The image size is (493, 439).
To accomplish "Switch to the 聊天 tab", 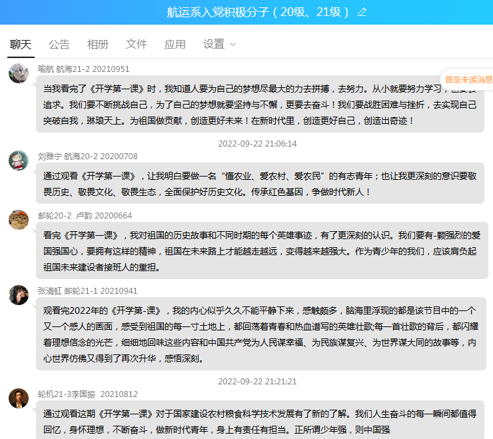I will (x=21, y=45).
